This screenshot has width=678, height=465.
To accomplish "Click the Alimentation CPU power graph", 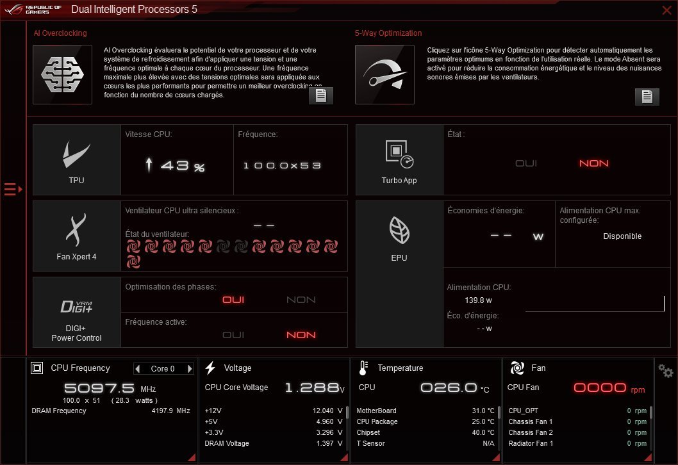I will pyautogui.click(x=595, y=304).
